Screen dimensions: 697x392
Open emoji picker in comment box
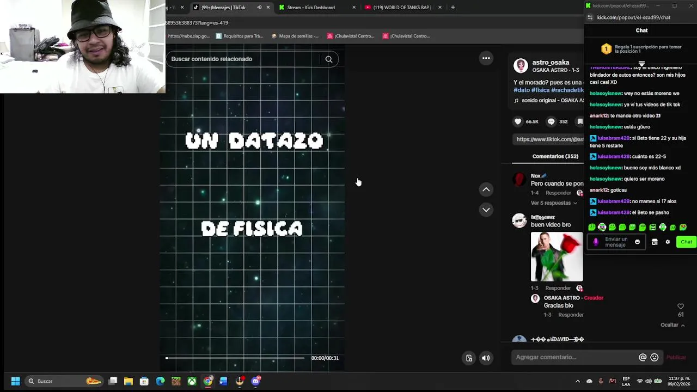(655, 357)
